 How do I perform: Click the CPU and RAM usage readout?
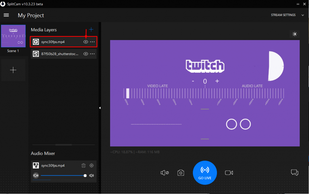click(135, 152)
